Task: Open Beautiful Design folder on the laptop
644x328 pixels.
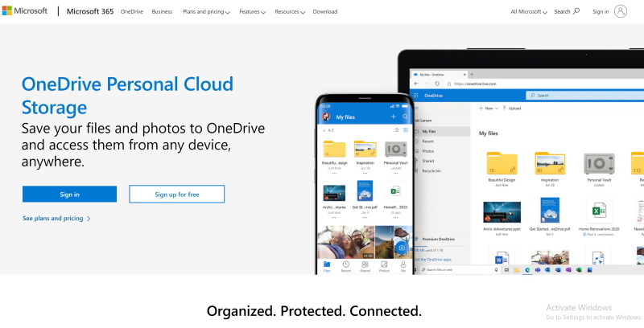Action: (502, 163)
